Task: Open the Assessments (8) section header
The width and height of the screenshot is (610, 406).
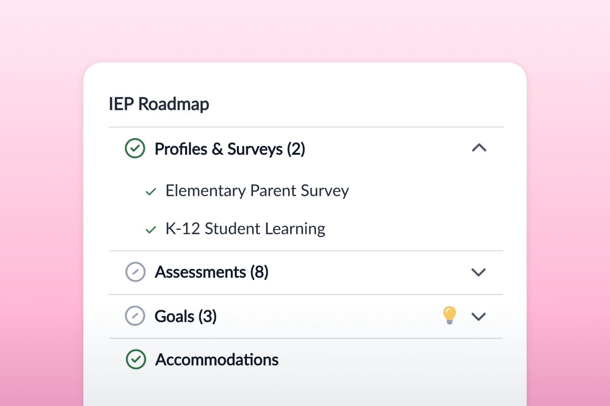Action: coord(211,272)
